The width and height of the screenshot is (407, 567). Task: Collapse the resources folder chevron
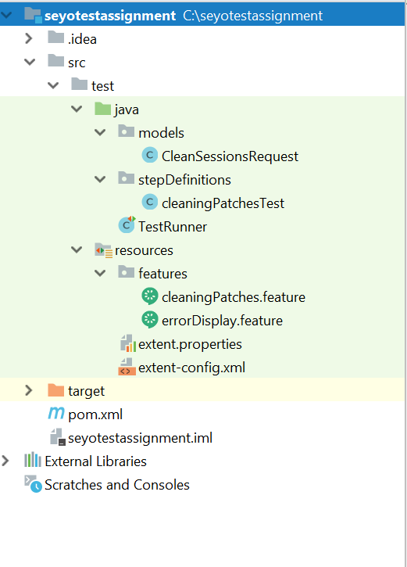(x=77, y=249)
